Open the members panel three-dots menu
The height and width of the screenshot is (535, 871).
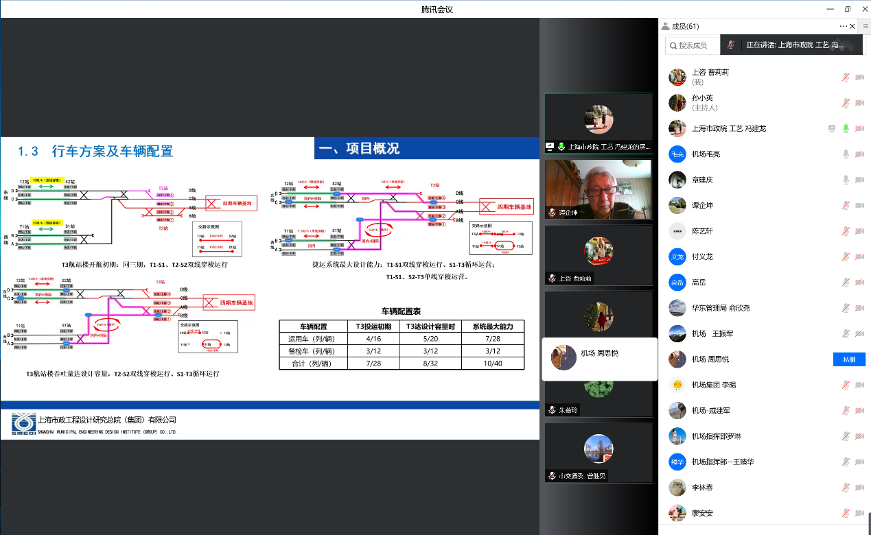click(x=844, y=26)
